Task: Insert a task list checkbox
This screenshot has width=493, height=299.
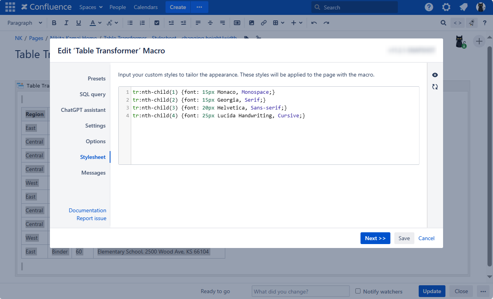Action: pos(157,23)
